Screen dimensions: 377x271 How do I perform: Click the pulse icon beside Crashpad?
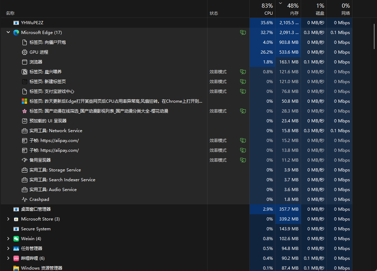click(x=25, y=199)
